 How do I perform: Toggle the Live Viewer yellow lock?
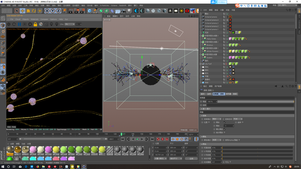(x=35, y=24)
